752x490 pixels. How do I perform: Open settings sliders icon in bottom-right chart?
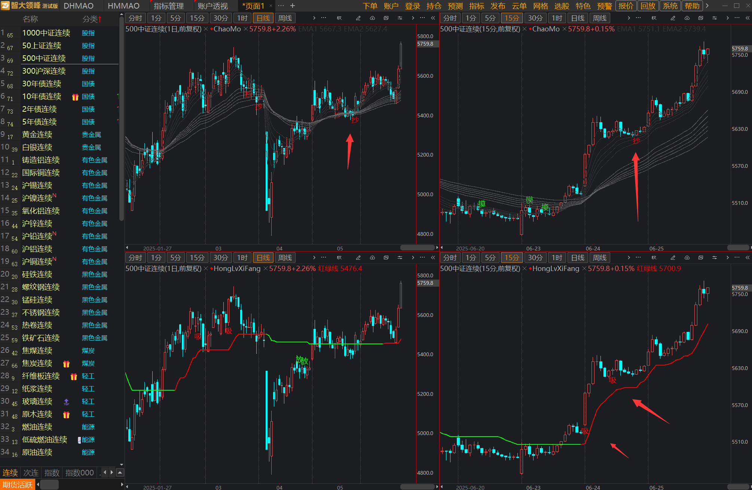pos(715,258)
